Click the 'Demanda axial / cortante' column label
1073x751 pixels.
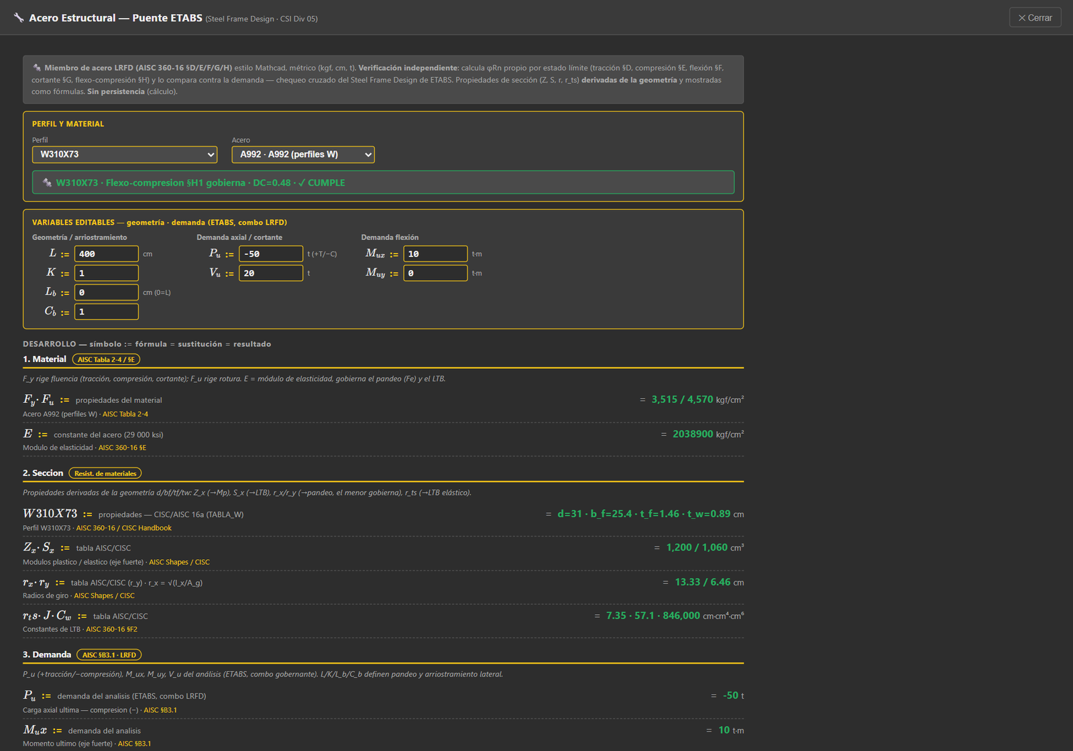[x=239, y=238]
